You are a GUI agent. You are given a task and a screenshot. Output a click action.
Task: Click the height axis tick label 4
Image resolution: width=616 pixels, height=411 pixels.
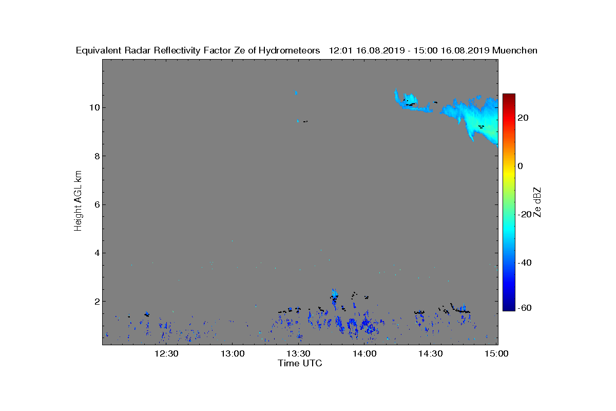coord(96,253)
